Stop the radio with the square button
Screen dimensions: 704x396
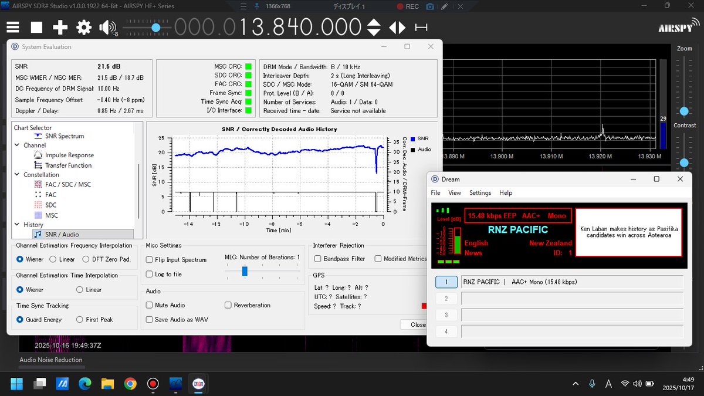36,28
